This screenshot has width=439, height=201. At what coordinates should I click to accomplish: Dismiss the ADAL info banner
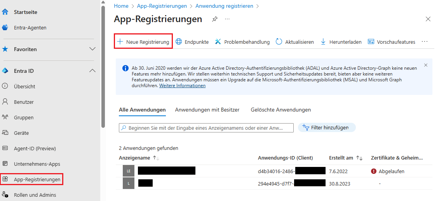[426, 65]
